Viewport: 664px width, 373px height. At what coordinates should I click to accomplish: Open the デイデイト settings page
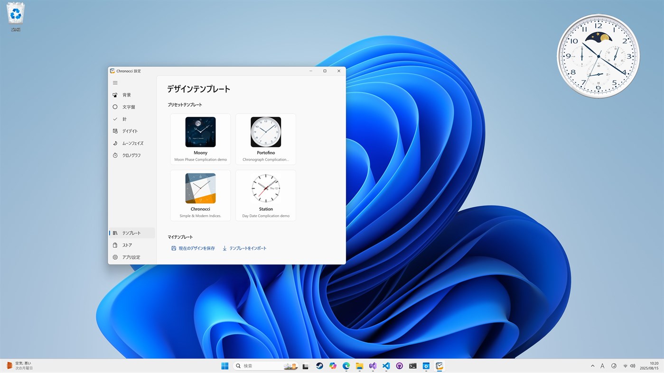tap(132, 131)
